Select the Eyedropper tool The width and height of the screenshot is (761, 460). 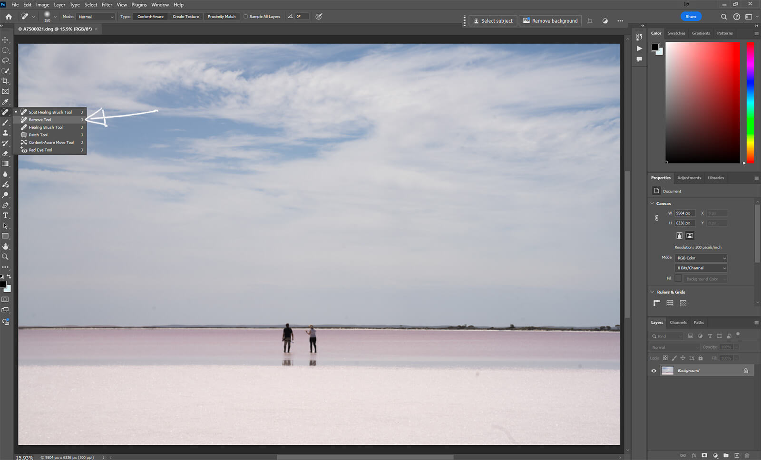coord(5,102)
